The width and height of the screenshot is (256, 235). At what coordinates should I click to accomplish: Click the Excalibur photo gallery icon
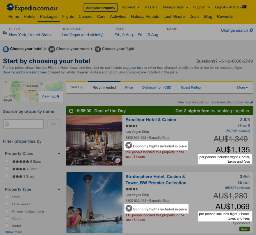click(118, 160)
